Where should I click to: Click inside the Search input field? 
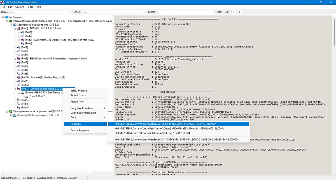[x=184, y=12]
